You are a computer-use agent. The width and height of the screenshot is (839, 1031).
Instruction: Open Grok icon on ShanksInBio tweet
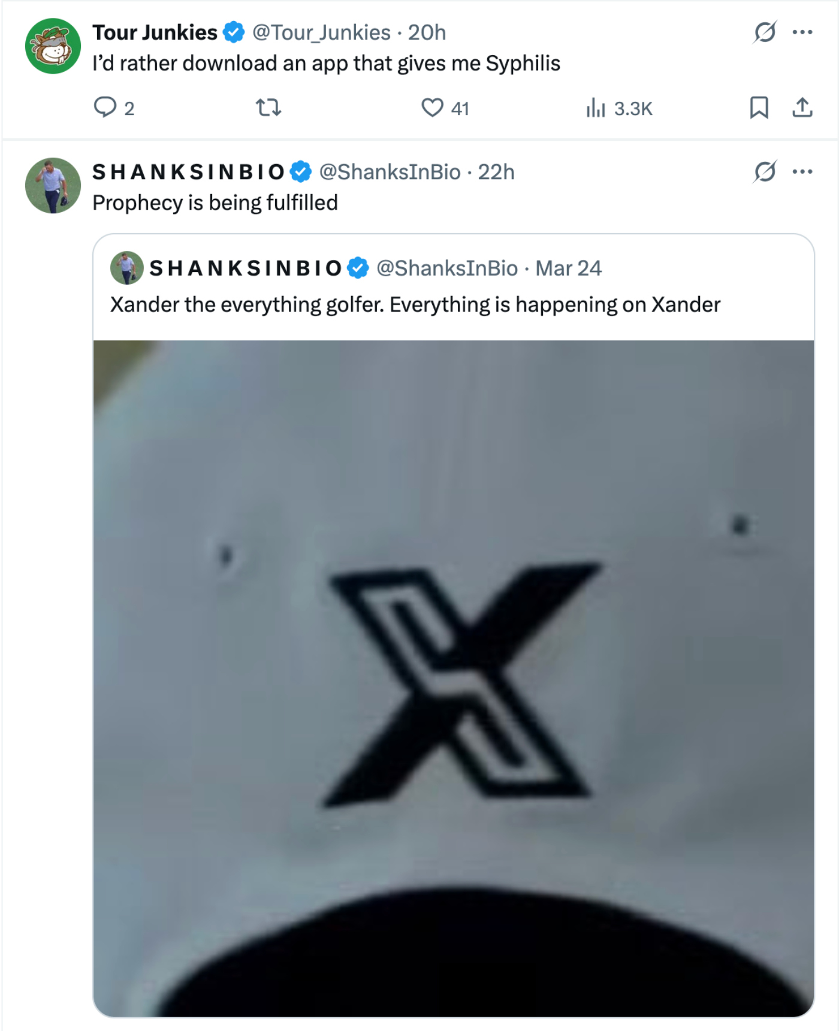[x=765, y=172]
